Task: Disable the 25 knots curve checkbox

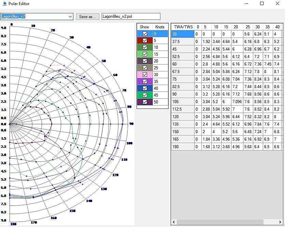Action: click(x=145, y=68)
